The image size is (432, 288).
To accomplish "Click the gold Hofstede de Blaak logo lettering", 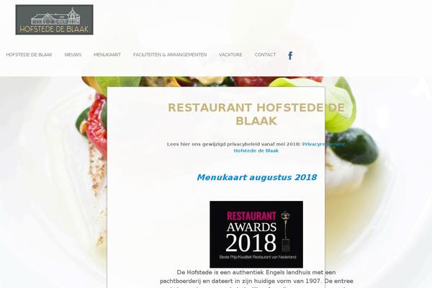I will (x=54, y=29).
